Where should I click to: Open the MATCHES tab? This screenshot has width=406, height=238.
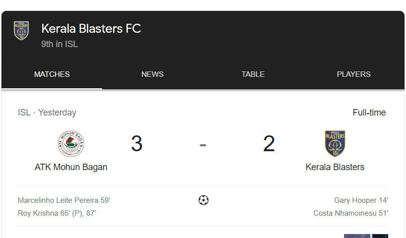tap(52, 74)
